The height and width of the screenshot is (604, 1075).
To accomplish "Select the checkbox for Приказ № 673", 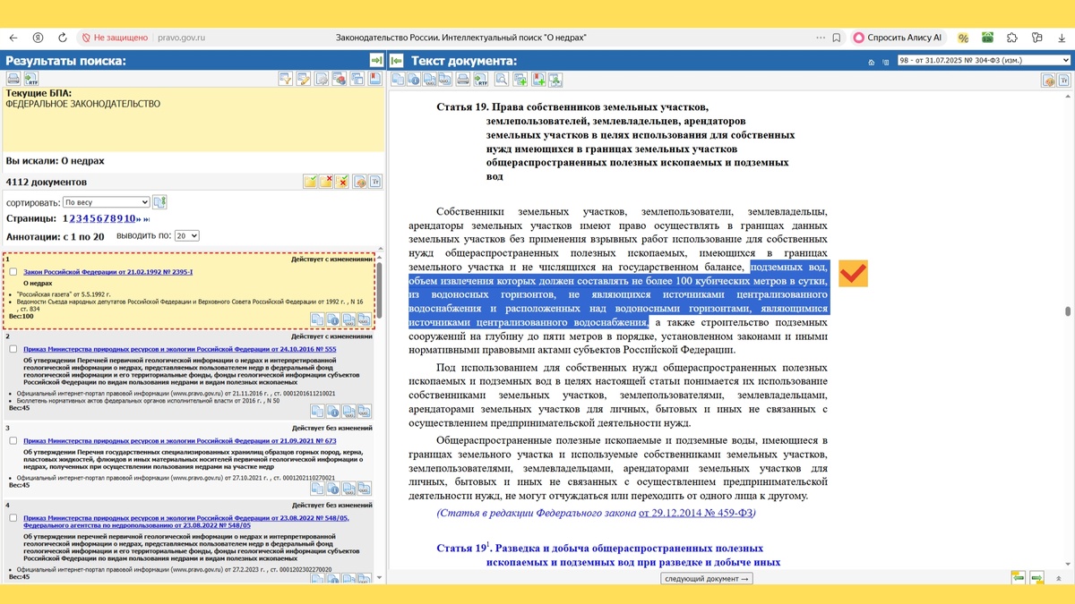I will [x=13, y=441].
